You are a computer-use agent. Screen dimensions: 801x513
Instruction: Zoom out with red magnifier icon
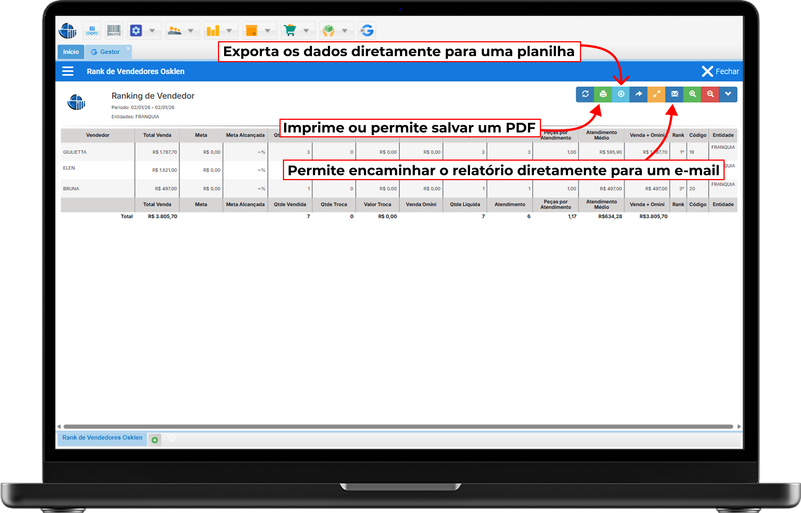pos(710,94)
